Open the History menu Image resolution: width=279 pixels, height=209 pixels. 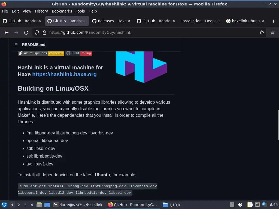[41, 11]
